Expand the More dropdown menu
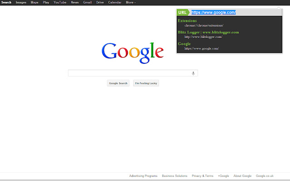290x181 pixels. 130,2
